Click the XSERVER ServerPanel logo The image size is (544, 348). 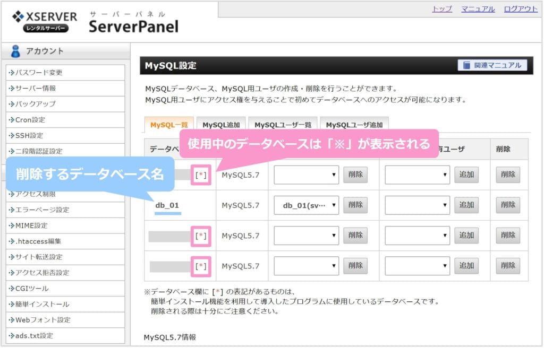coord(95,21)
